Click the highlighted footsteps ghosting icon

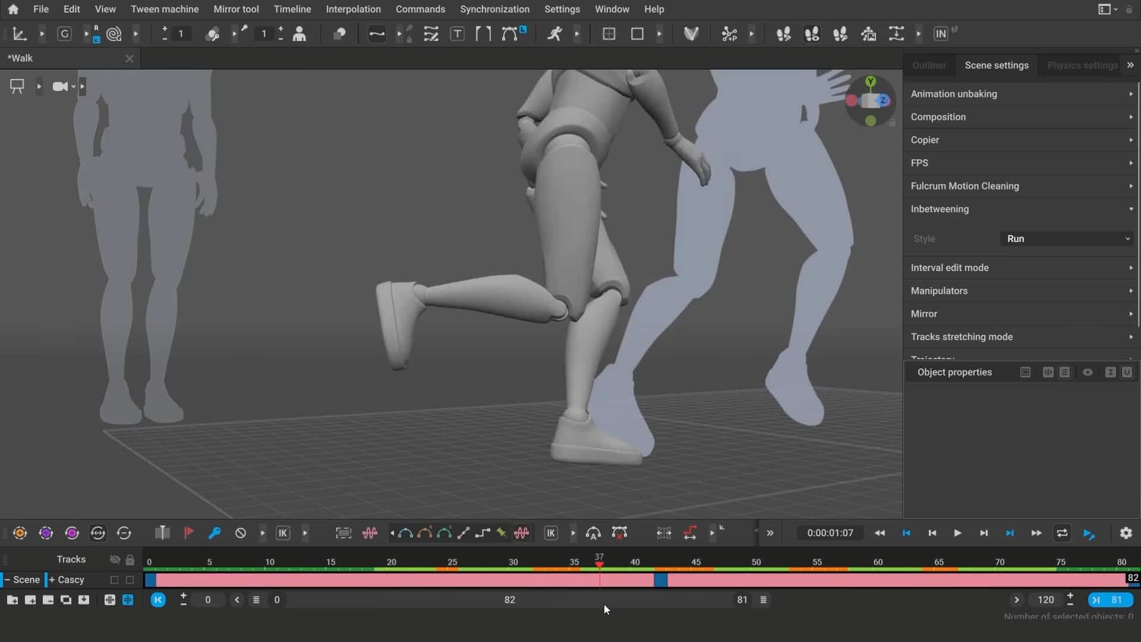812,34
